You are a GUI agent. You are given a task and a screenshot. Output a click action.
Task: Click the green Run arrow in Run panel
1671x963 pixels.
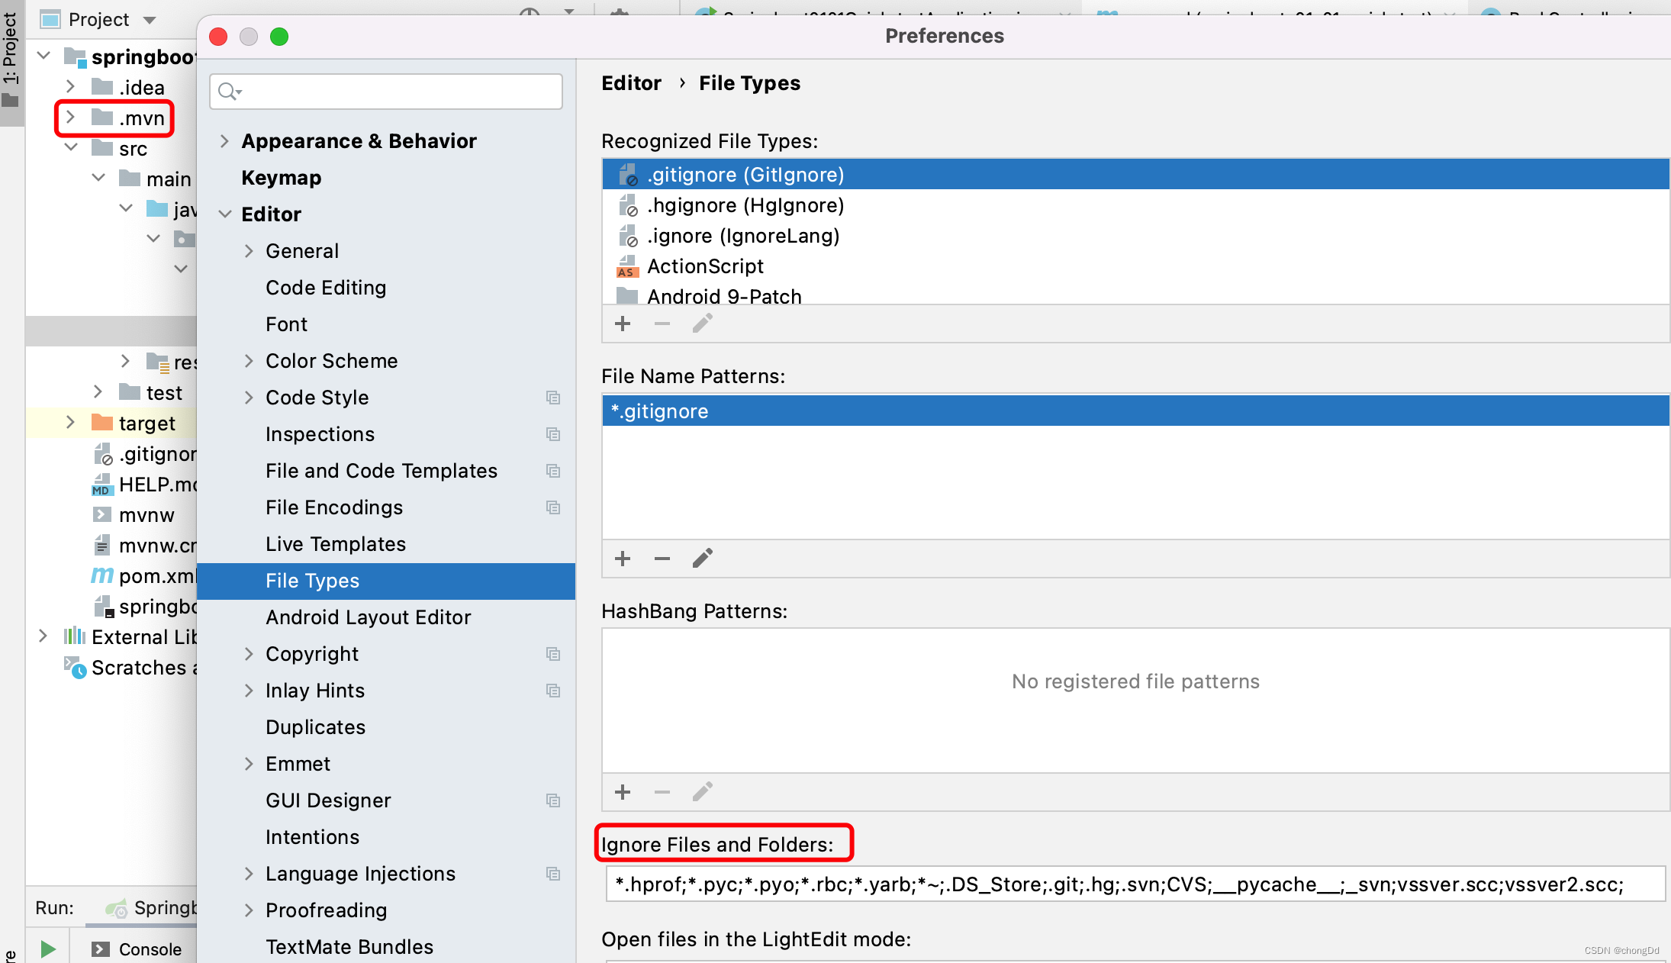(48, 949)
